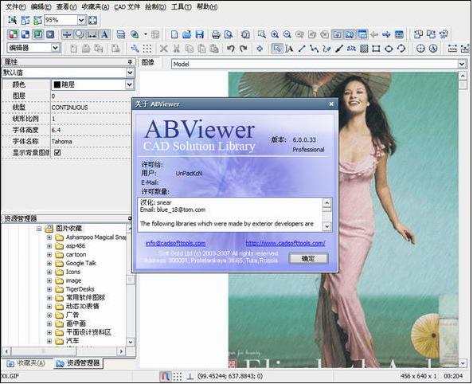Click the 确定 button in About dialog
This screenshot has width=473, height=384.
[308, 258]
